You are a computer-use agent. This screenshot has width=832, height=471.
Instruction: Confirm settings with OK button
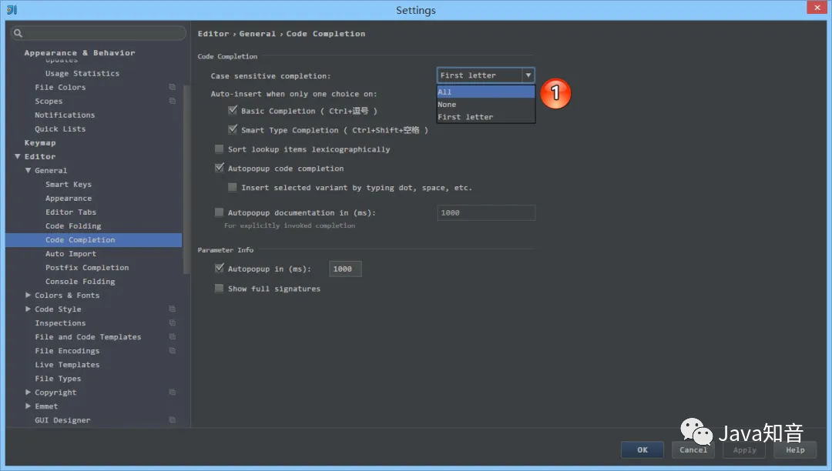click(x=642, y=449)
